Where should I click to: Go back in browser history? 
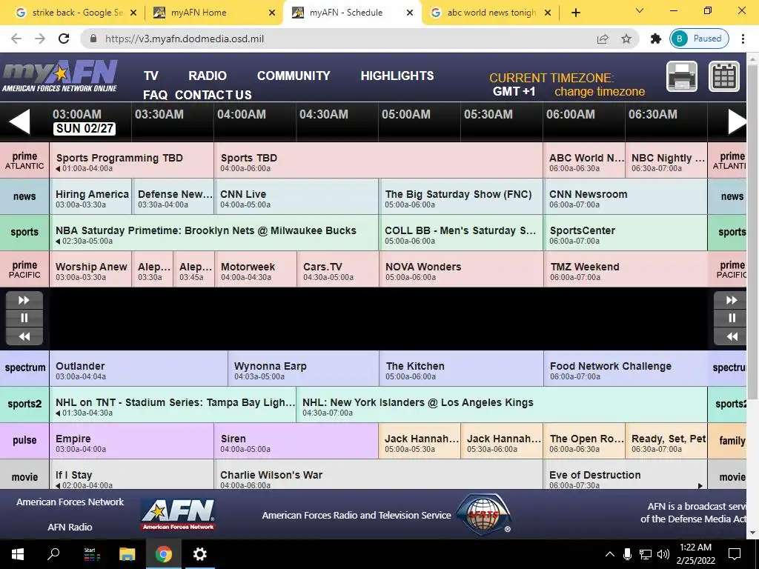(x=16, y=39)
